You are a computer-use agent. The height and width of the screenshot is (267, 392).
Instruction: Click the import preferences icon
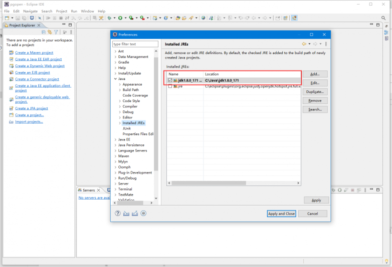(126, 213)
